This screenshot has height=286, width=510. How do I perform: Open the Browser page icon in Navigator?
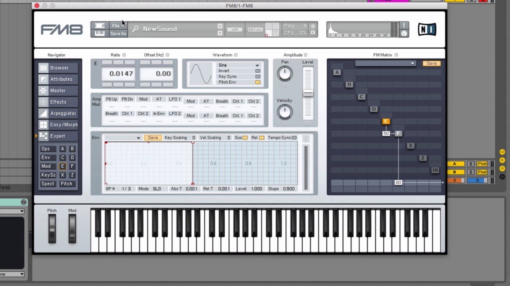click(x=43, y=68)
